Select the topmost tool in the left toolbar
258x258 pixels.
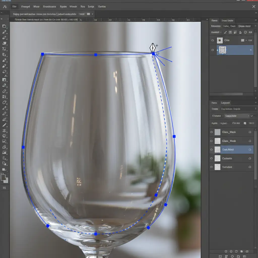tap(4, 26)
